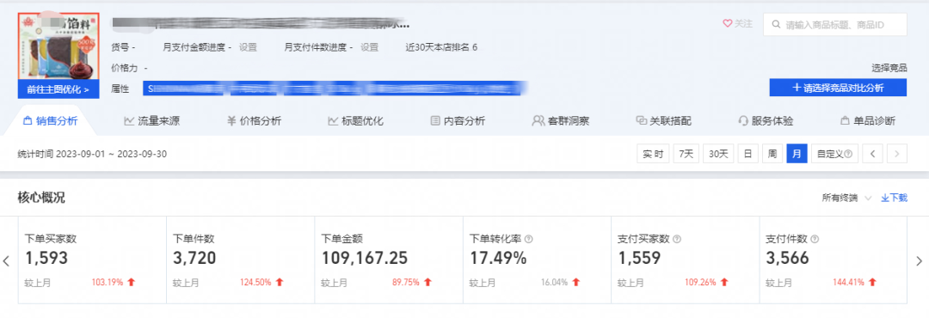Click 前往主图优化 button
This screenshot has height=318, width=929.
click(58, 90)
